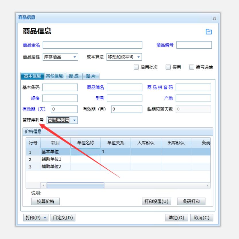This screenshot has height=239, width=239.
Task: Click the price table horizontal scrollbar thumb
Action: [75, 185]
